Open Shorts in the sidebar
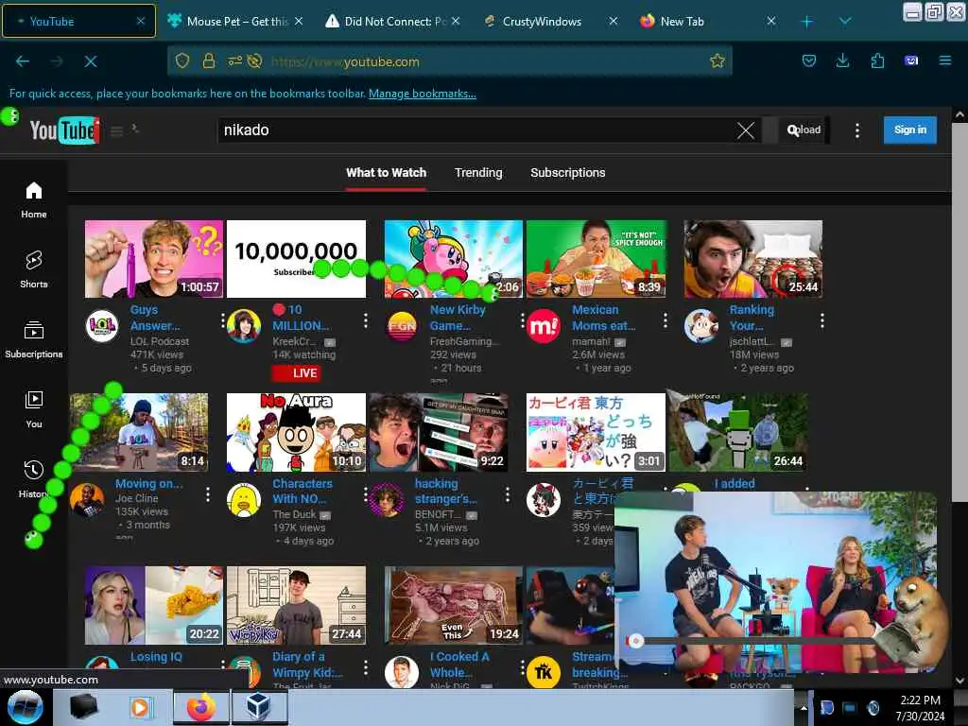The height and width of the screenshot is (726, 968). click(34, 269)
